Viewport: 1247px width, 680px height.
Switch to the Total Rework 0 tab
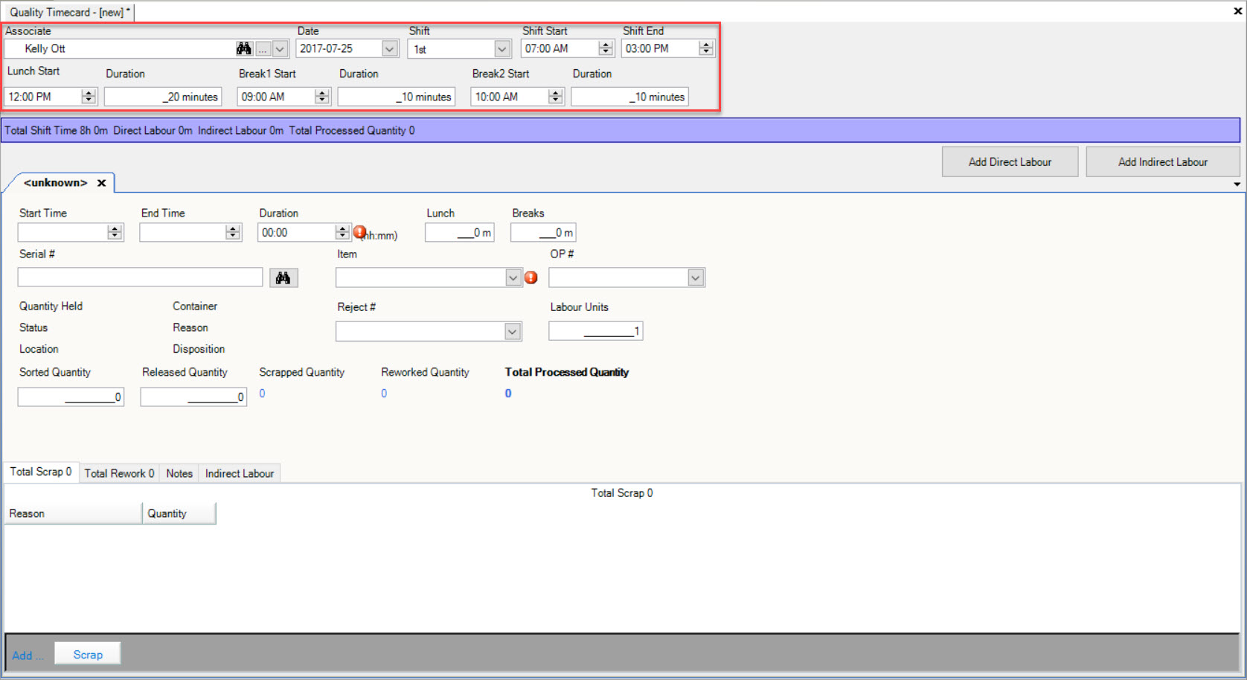(119, 473)
